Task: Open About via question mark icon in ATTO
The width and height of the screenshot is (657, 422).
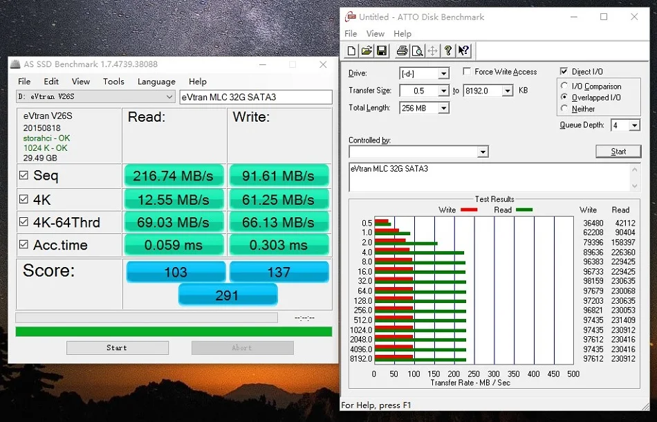Action: 448,51
